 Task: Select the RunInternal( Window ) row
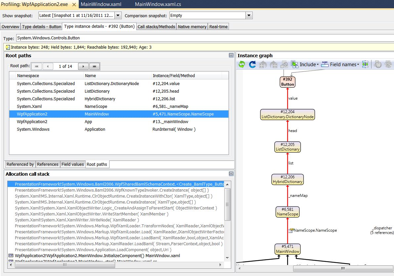[119, 129]
